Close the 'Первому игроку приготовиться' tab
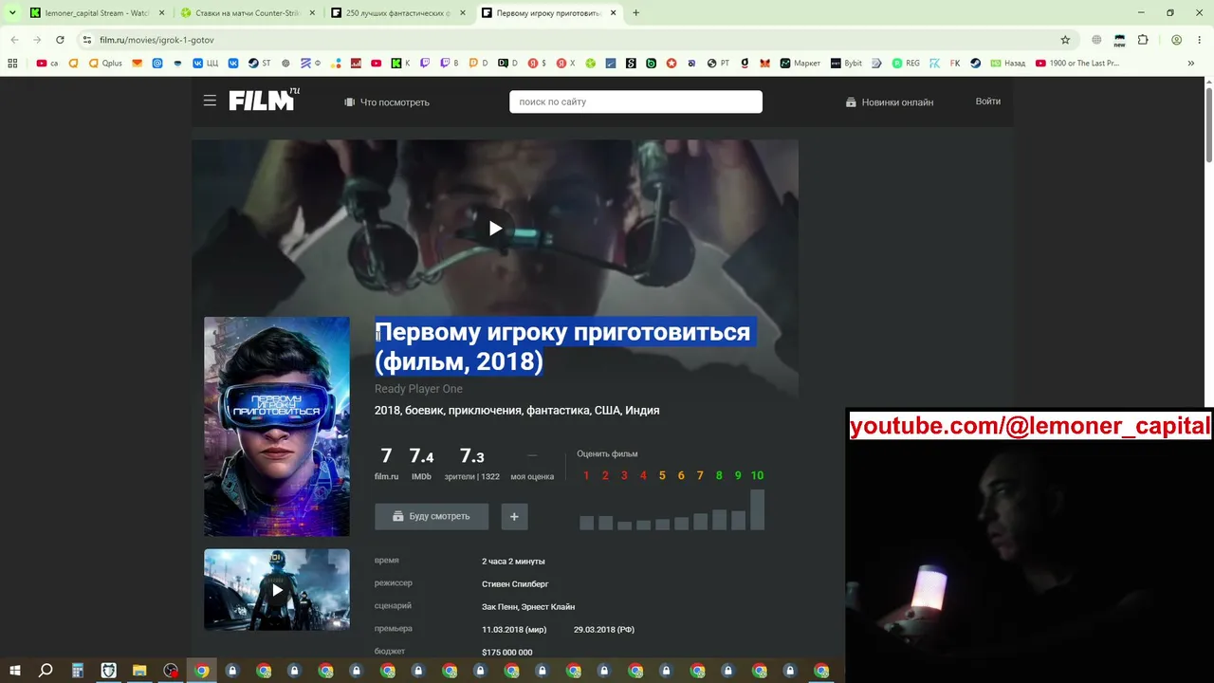The image size is (1214, 683). click(x=614, y=13)
